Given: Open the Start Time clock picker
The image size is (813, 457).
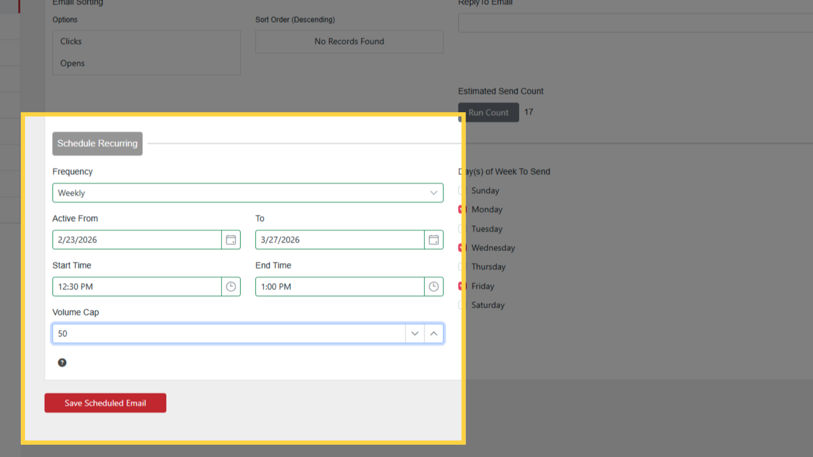Looking at the screenshot, I should (231, 287).
